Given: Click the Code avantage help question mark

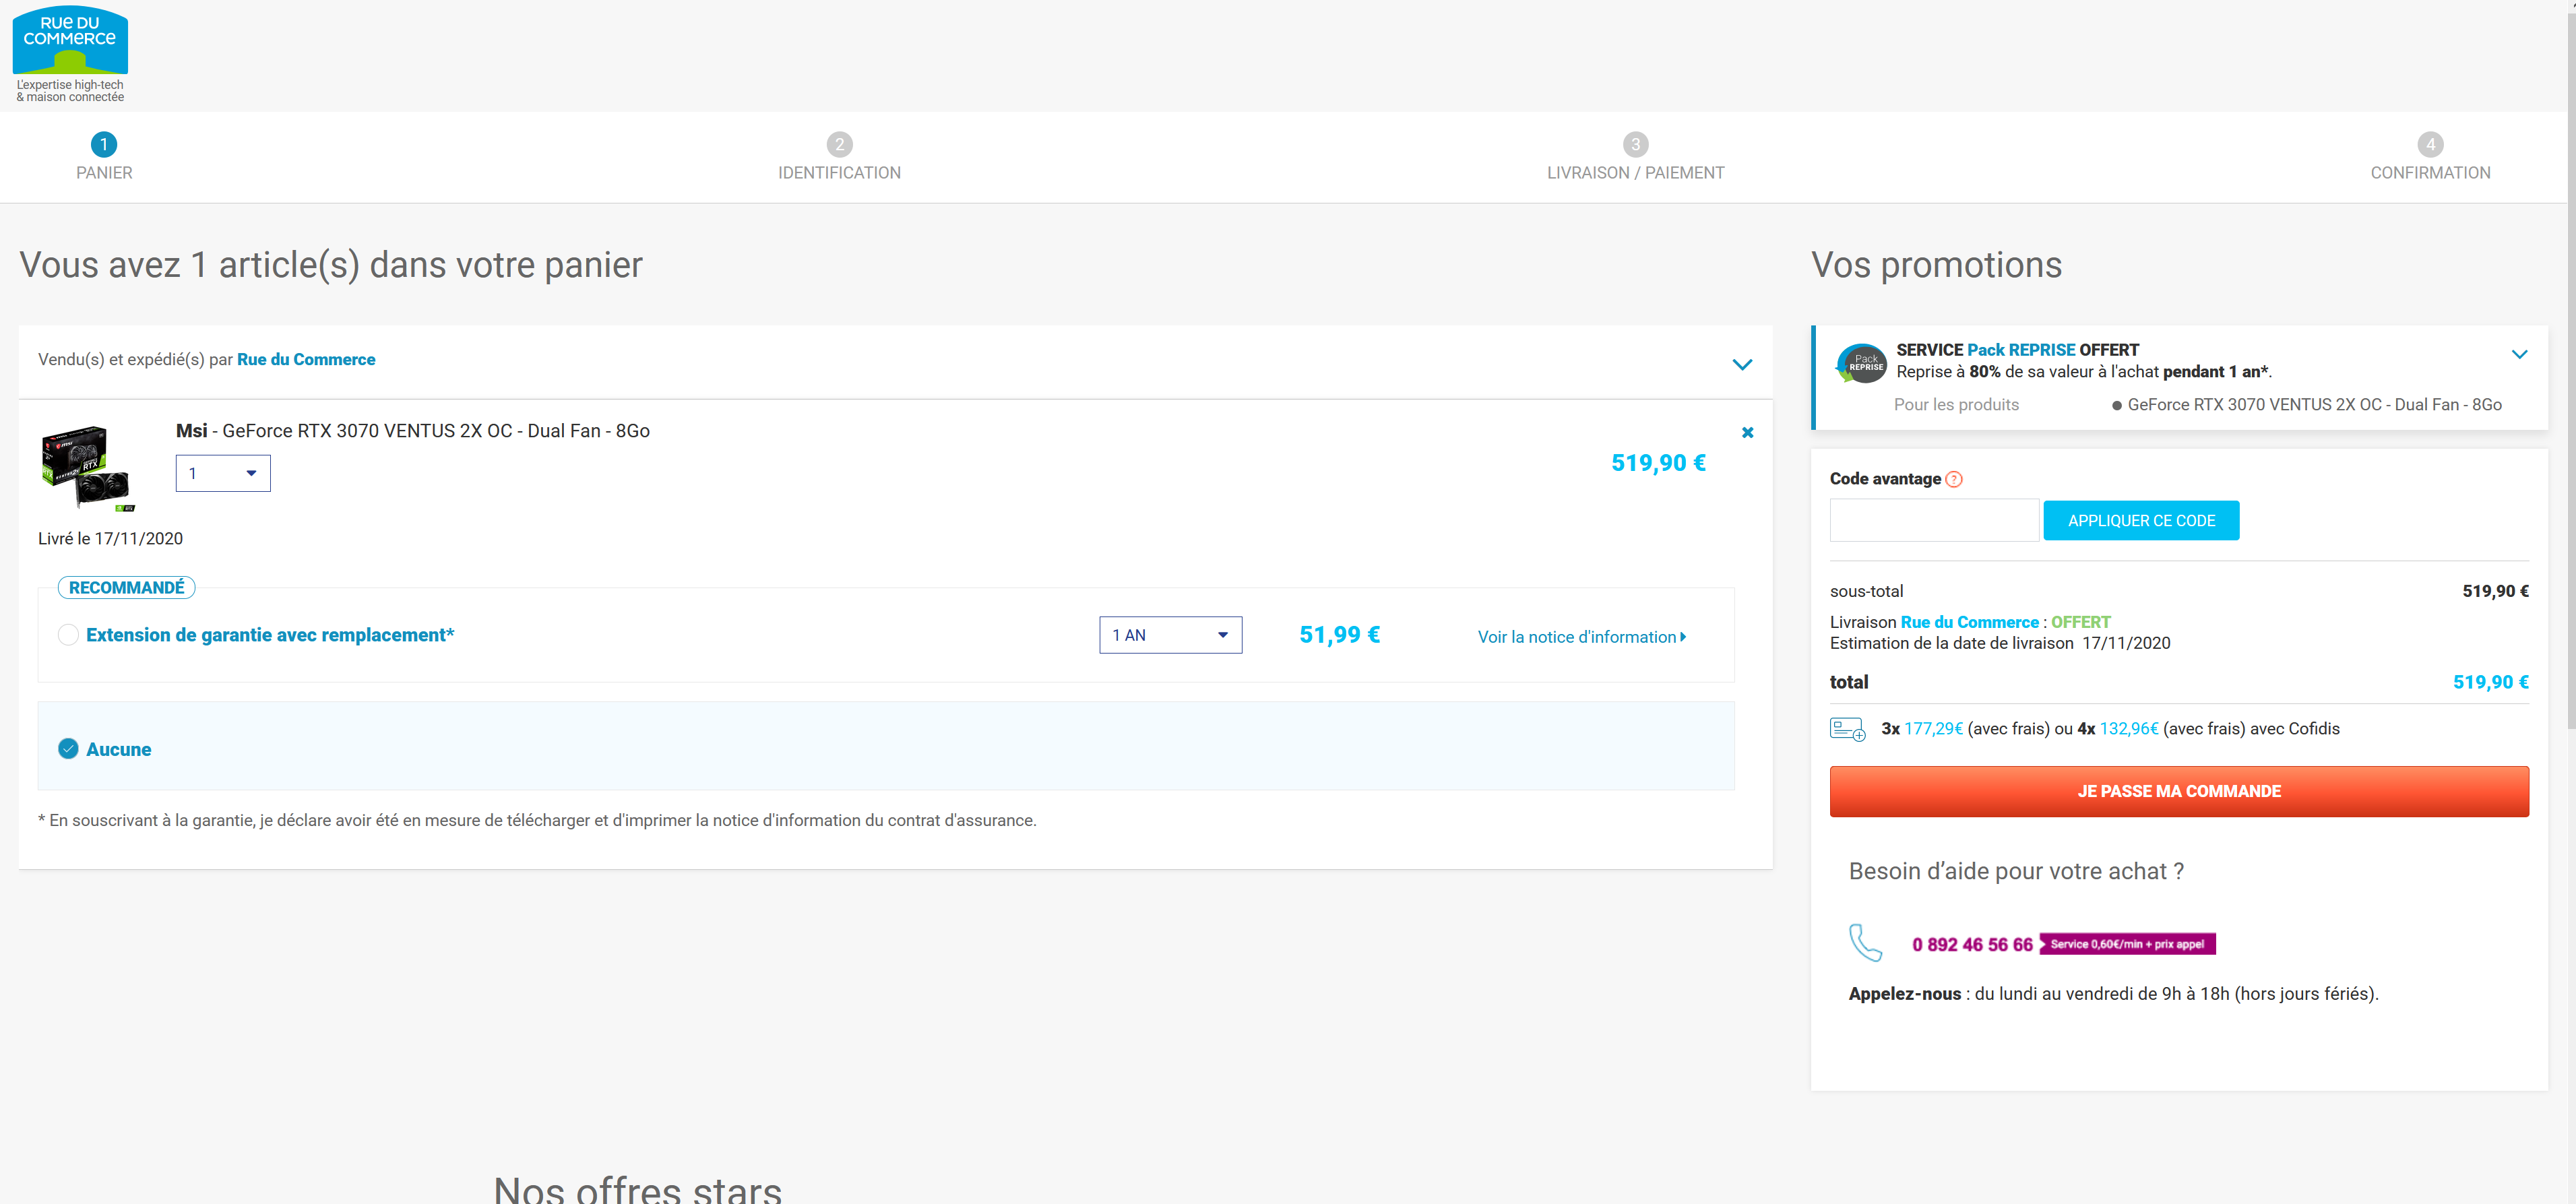Looking at the screenshot, I should pyautogui.click(x=1954, y=480).
